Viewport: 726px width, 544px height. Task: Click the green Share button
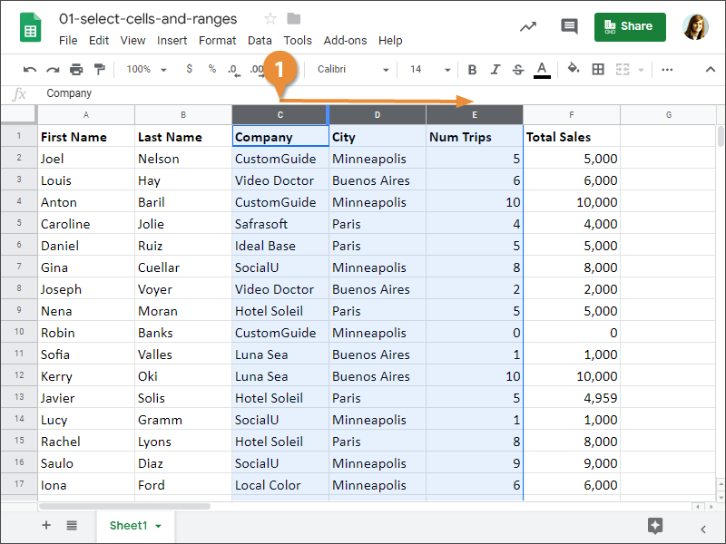(x=630, y=27)
